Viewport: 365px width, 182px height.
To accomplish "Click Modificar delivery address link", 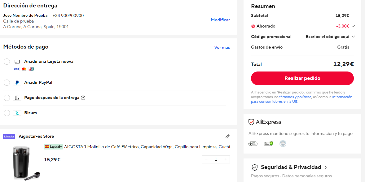I will click(x=220, y=20).
